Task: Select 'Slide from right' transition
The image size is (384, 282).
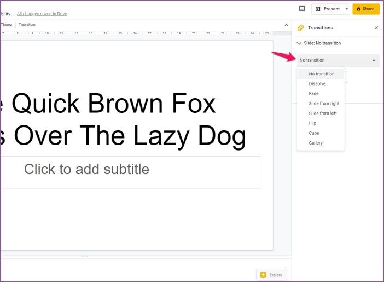Action: [x=321, y=104]
